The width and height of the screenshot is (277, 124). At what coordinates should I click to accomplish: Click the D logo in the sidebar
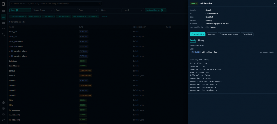point(3,4)
